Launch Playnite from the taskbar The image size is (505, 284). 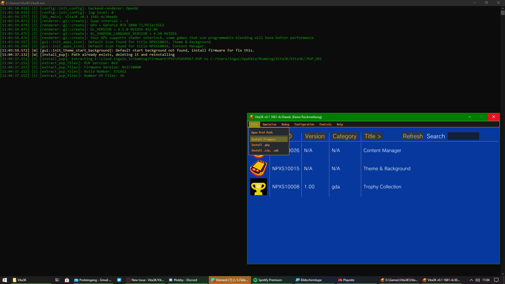coord(347,280)
